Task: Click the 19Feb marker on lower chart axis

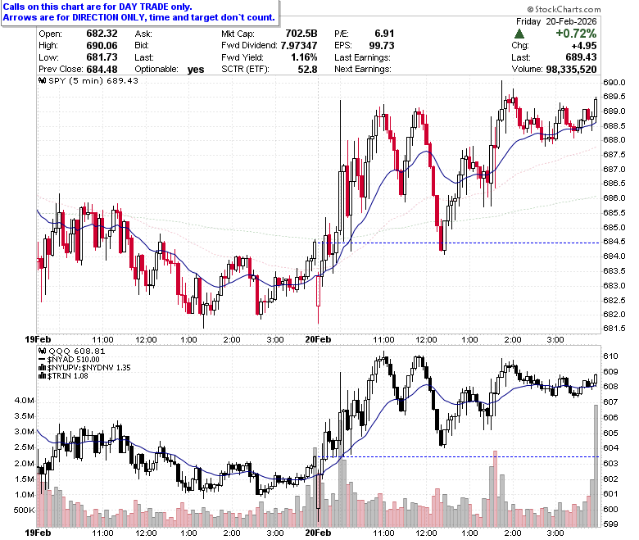Action: (x=38, y=533)
